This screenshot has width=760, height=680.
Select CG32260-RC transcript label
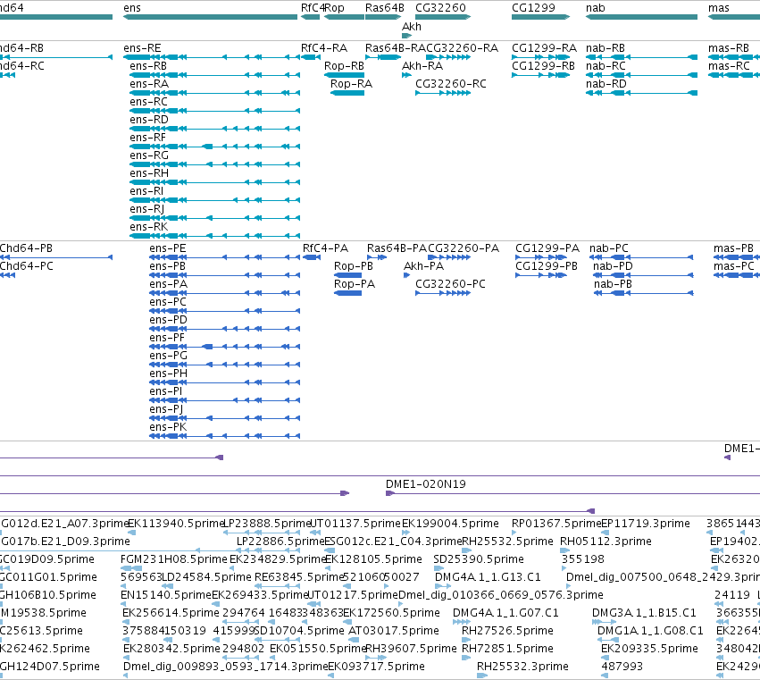click(x=451, y=84)
